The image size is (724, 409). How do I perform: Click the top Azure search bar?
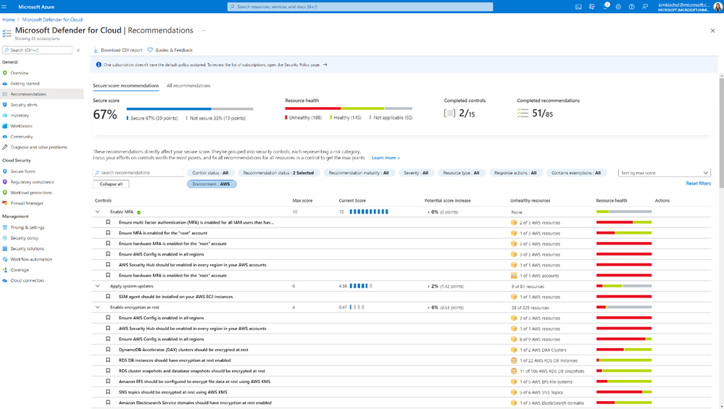360,7
